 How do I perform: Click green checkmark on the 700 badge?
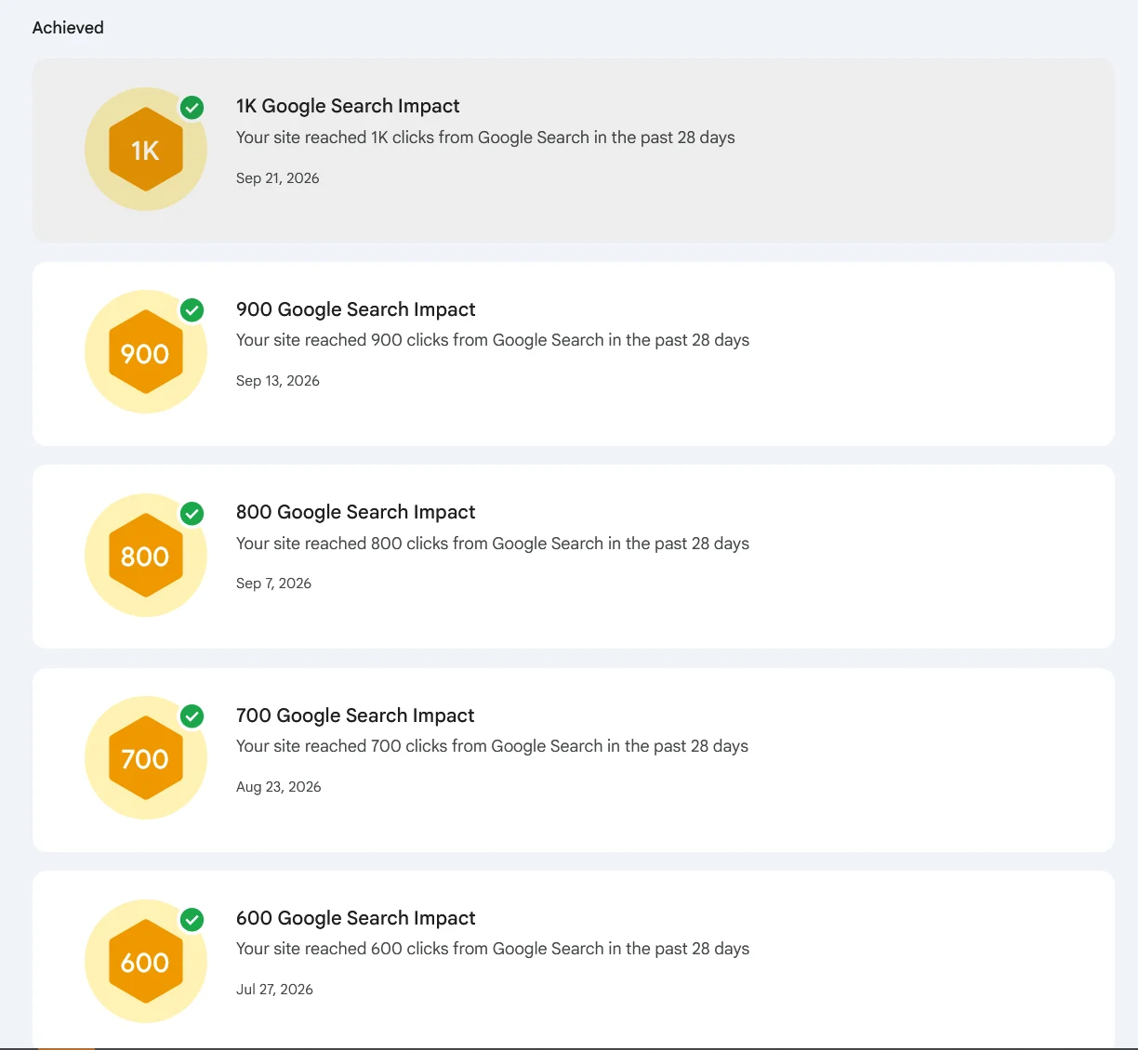(x=192, y=716)
